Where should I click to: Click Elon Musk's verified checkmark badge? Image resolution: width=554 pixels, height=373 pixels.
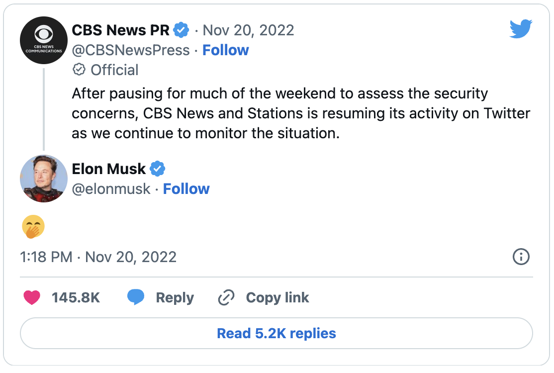[x=158, y=169]
